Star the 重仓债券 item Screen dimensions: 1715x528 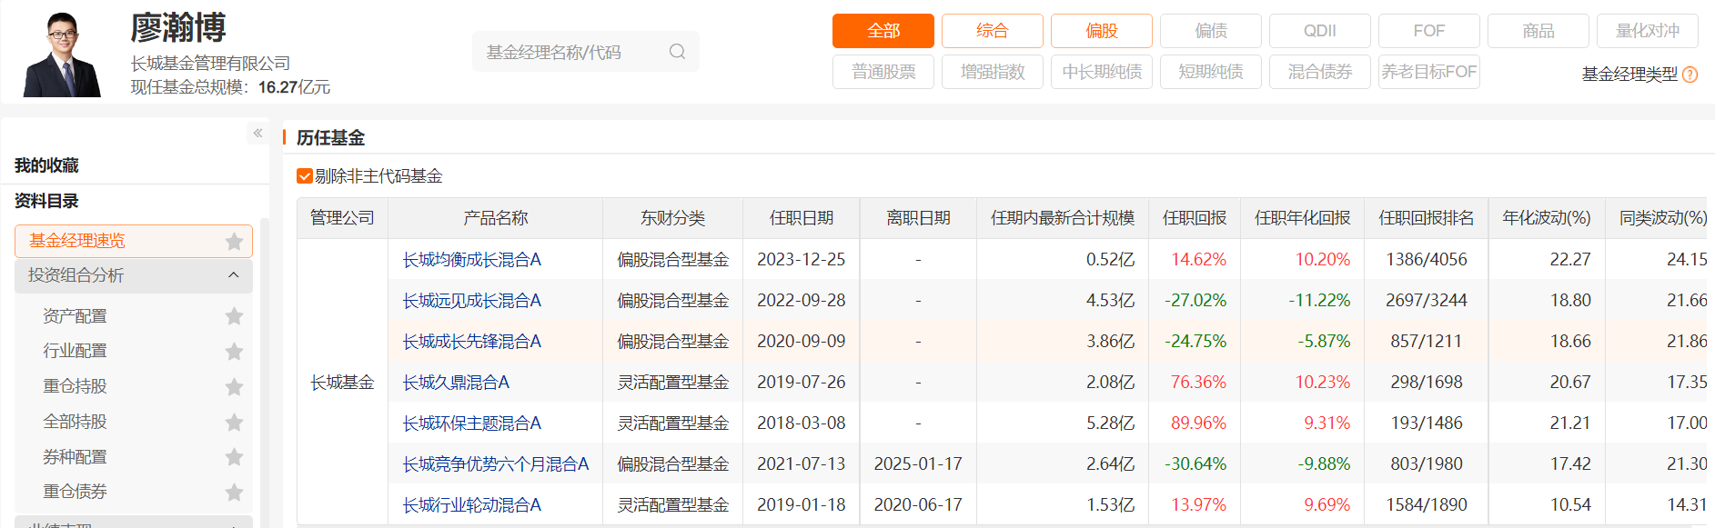pyautogui.click(x=234, y=492)
